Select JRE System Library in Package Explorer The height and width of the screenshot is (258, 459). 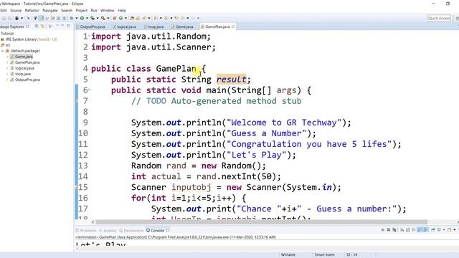click(29, 39)
